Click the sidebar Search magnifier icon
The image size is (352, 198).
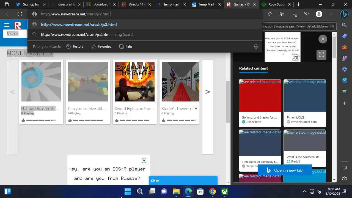(x=344, y=25)
